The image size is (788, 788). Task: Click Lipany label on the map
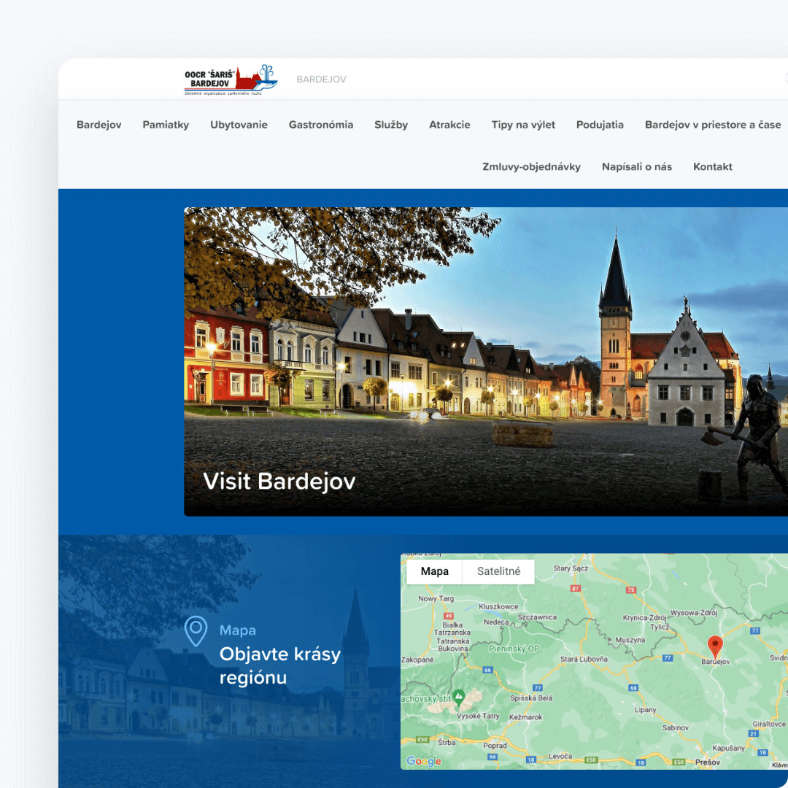[645, 710]
